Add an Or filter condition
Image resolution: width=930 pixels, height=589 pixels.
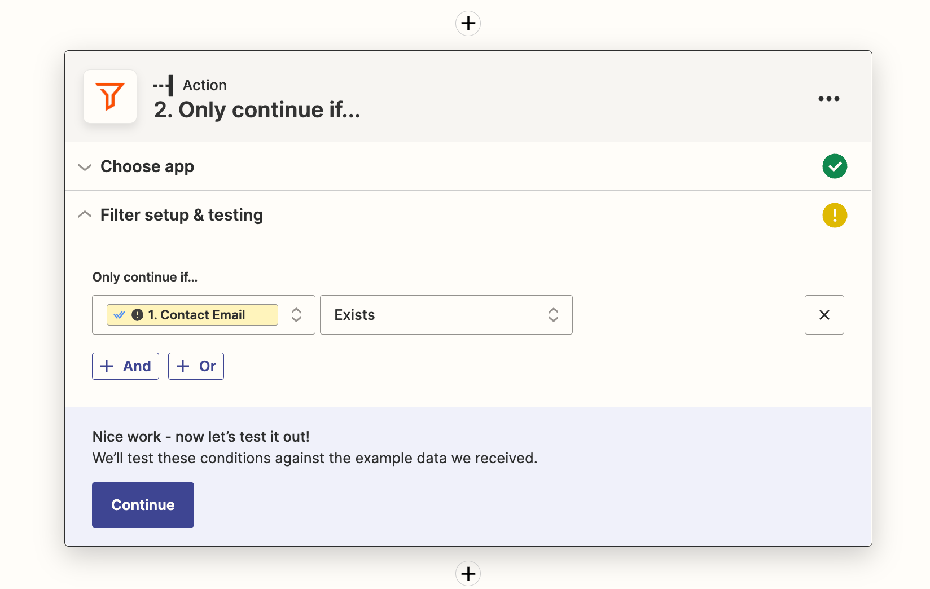click(196, 366)
